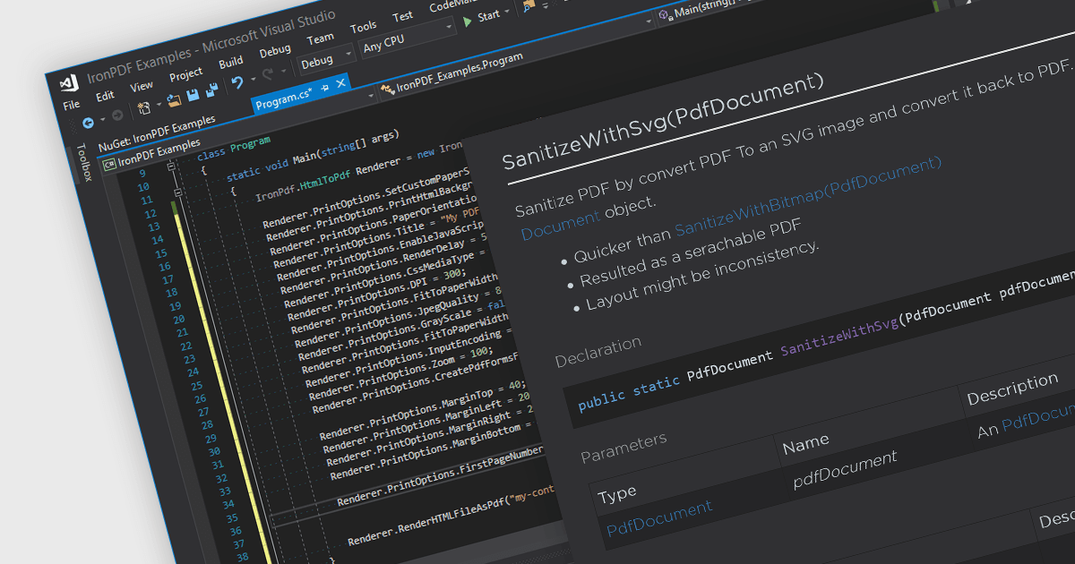This screenshot has width=1075, height=564.
Task: Click the Parameters section heading
Action: point(623,447)
